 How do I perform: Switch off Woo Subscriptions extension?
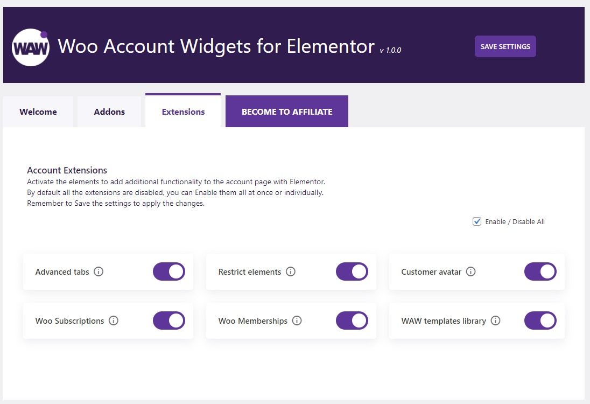click(x=169, y=321)
